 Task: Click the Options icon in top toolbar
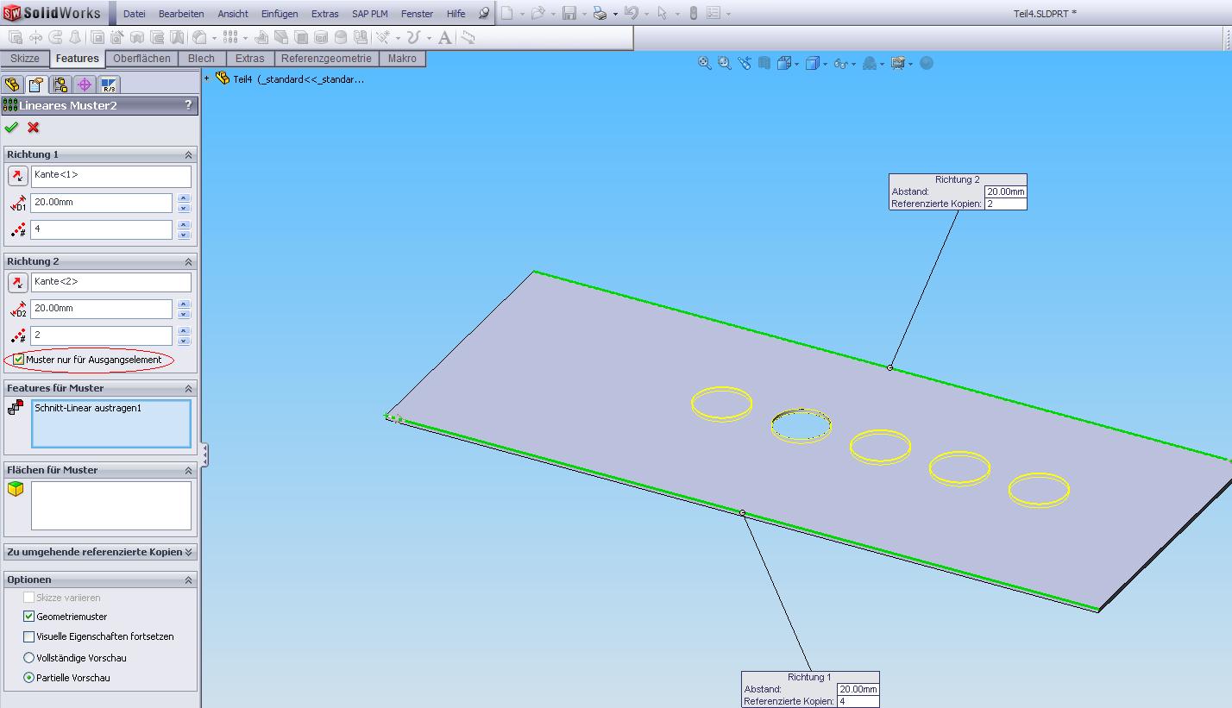point(713,13)
